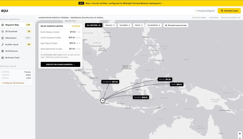Viewport: 243px width, 139px height.
Task: Select North Maluku Cluster row
Action: [60, 32]
